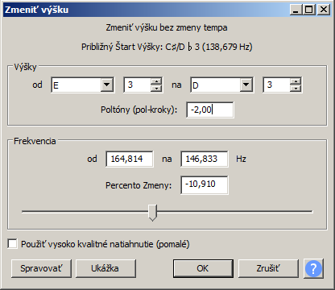The width and height of the screenshot is (335, 290).
Task: Maximize the Zmeniť výšku dialog window
Action: pos(309,10)
